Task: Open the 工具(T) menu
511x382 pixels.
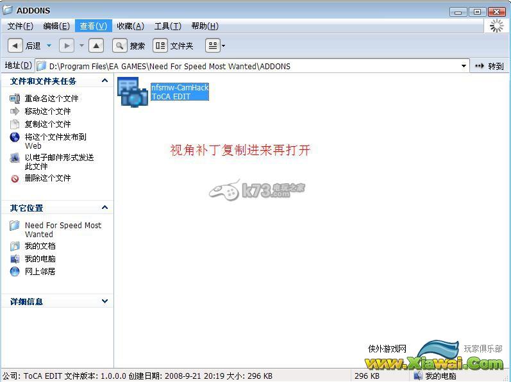Action: (x=167, y=26)
